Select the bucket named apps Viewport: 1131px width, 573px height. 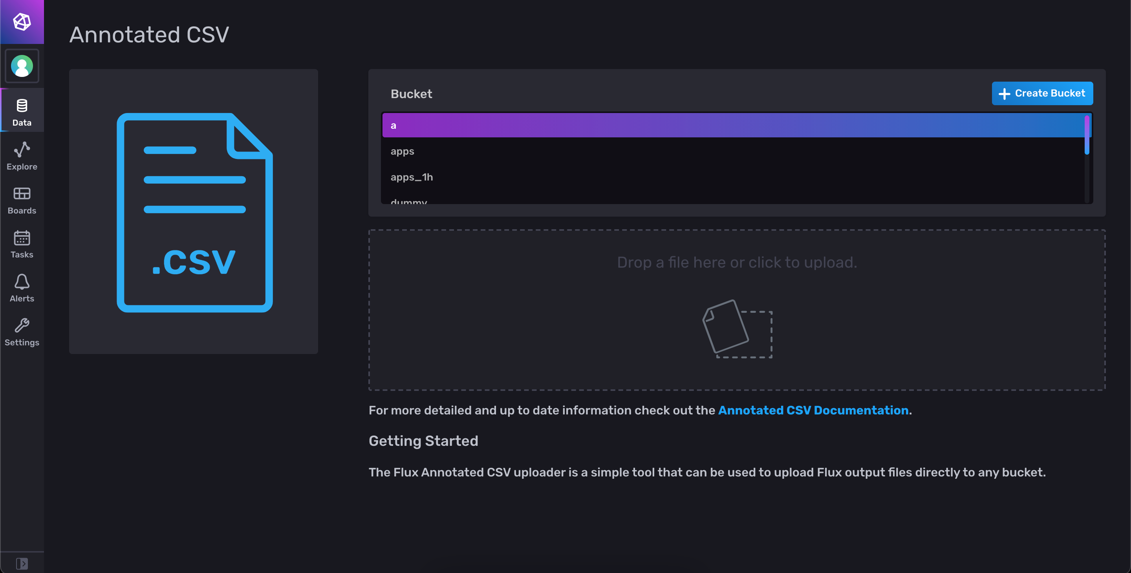[402, 151]
